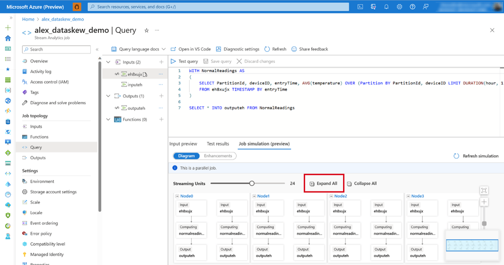Adjust the Streaming Units slider handle
Image resolution: width=504 pixels, height=265 pixels.
[x=252, y=183]
